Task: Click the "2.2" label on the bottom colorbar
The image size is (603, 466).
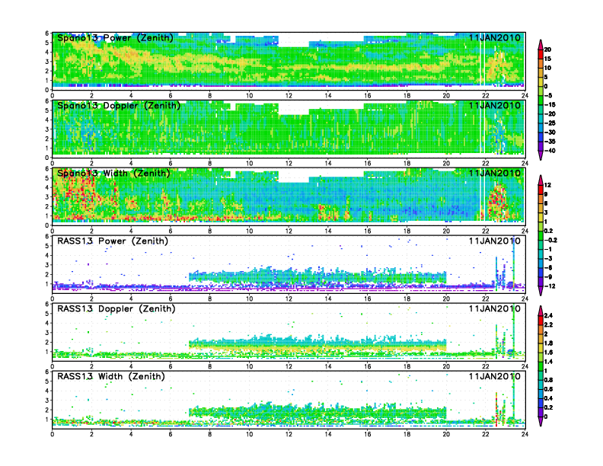Action: pyautogui.click(x=548, y=325)
